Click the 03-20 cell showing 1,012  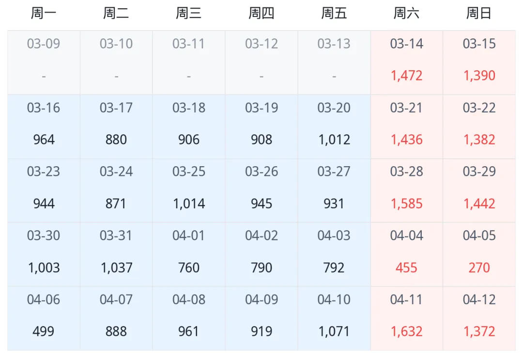[334, 127]
